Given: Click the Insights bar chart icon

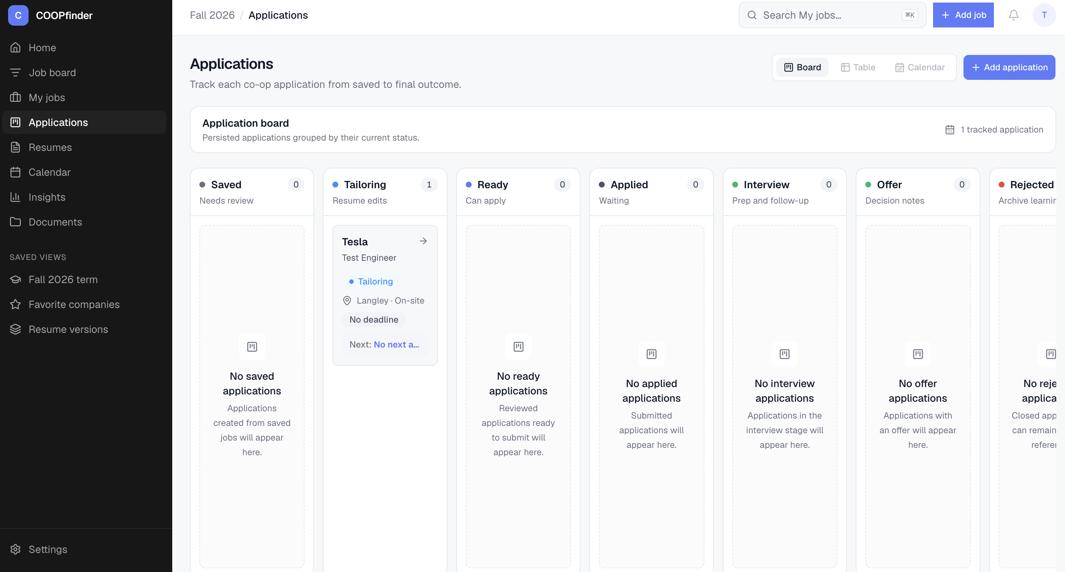Looking at the screenshot, I should tap(15, 197).
